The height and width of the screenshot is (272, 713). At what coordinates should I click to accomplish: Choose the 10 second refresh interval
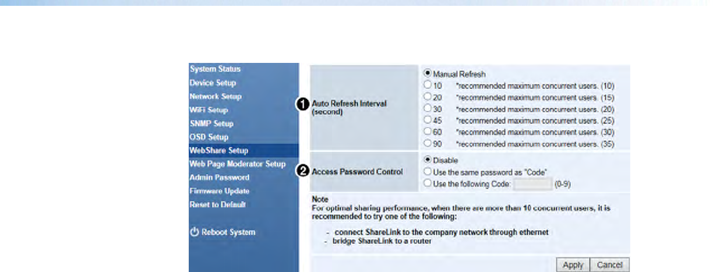[428, 86]
